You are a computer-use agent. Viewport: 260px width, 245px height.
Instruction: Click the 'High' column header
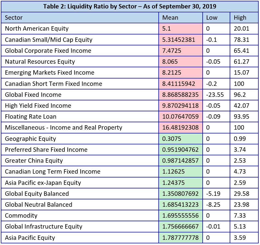(x=240, y=18)
